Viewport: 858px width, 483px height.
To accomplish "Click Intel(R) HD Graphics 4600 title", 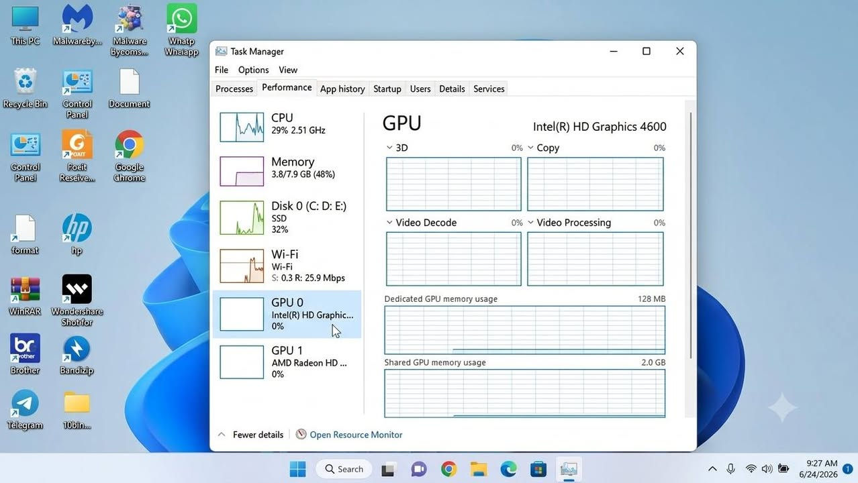I will (600, 127).
